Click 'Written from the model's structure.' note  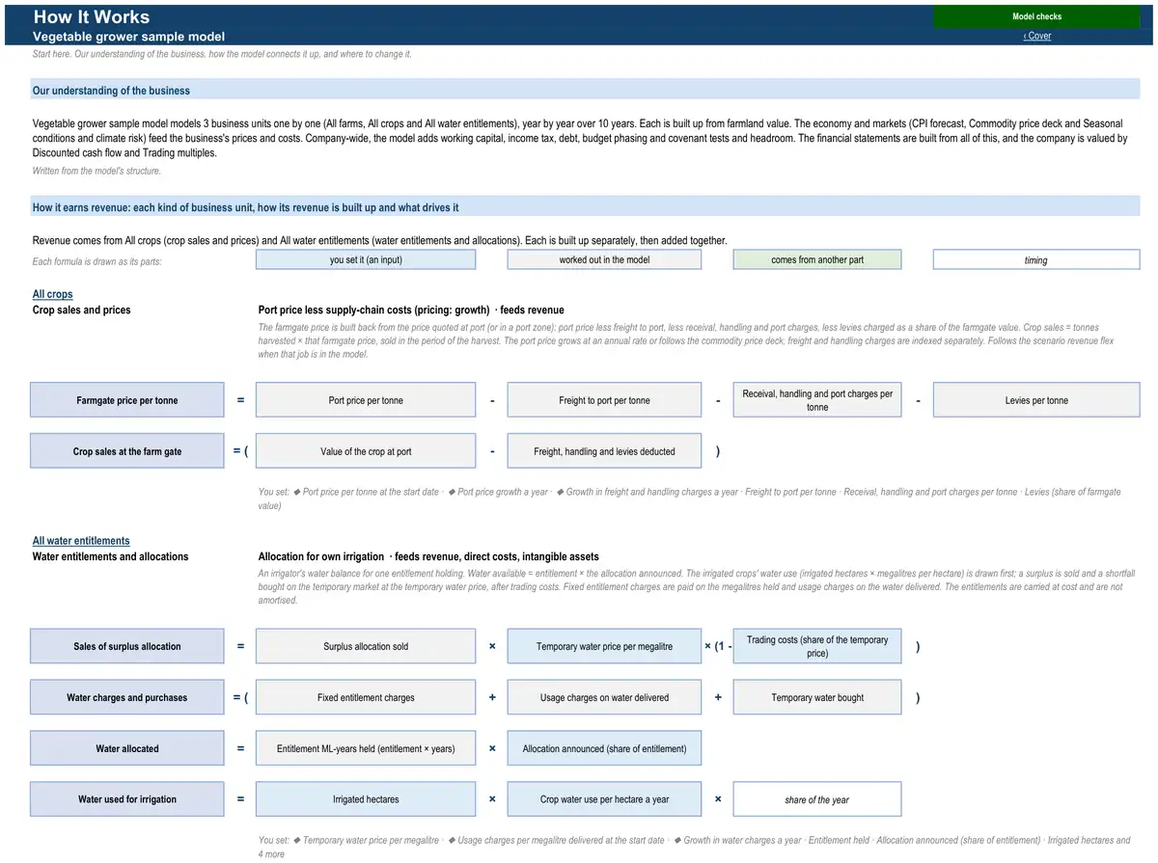coord(96,171)
